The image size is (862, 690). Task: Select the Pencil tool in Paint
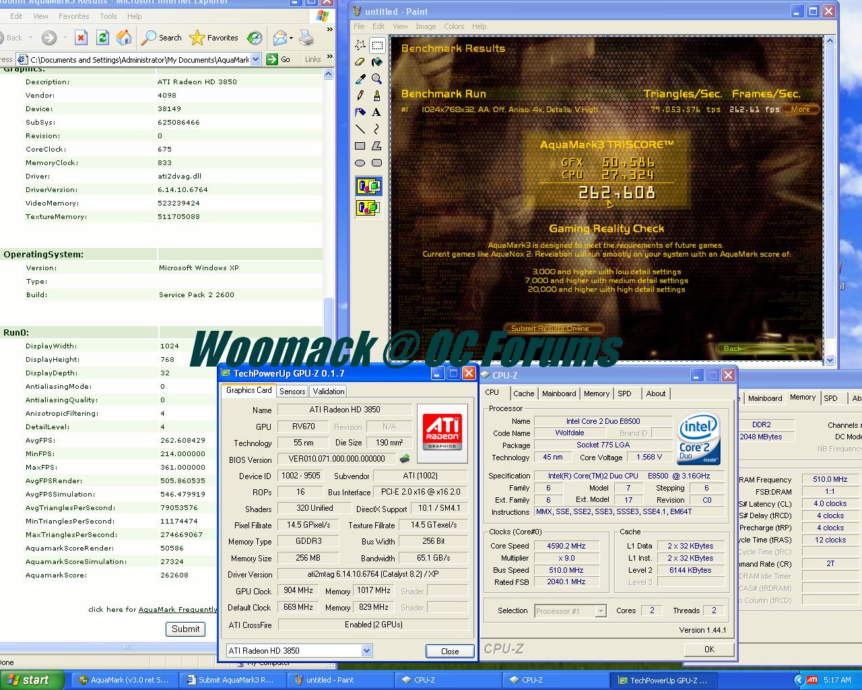click(360, 96)
